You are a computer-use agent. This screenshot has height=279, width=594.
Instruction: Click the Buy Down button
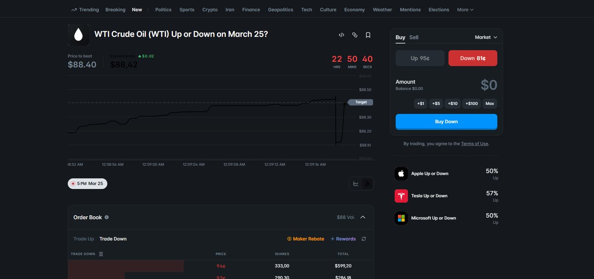click(x=446, y=122)
